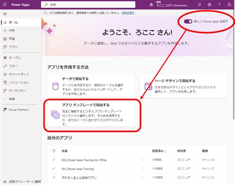The width and height of the screenshot is (235, 185).
Task: Click the info icon in the banner
Action: [x=46, y=13]
